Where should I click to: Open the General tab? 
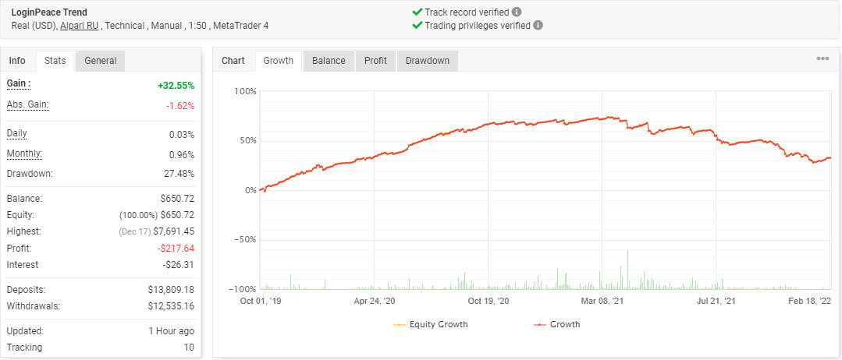pyautogui.click(x=101, y=61)
